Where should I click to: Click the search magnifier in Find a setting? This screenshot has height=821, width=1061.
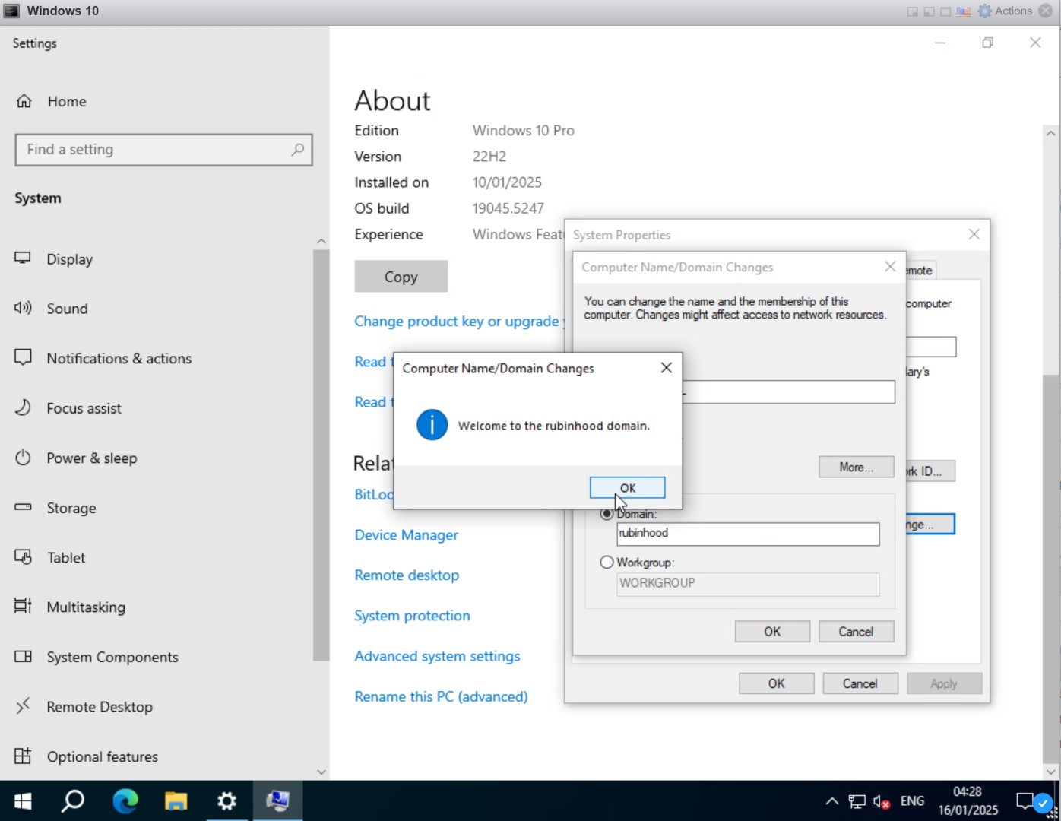(x=297, y=150)
